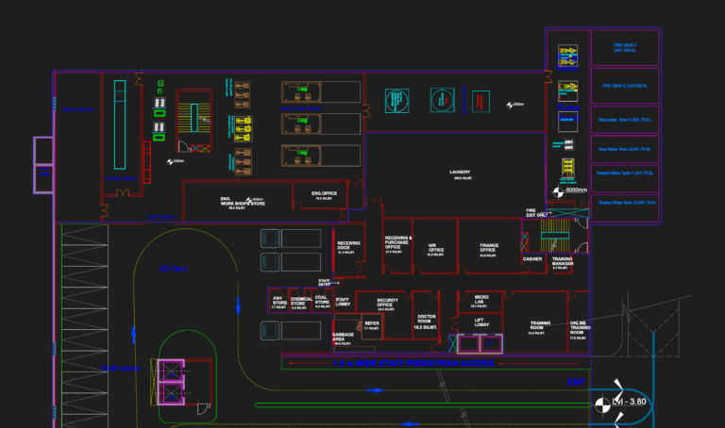725x428 pixels.
Task: Select the CASHIER room label
Action: 532,259
